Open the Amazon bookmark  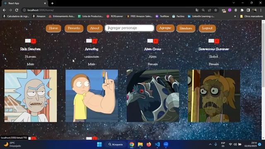(39, 16)
